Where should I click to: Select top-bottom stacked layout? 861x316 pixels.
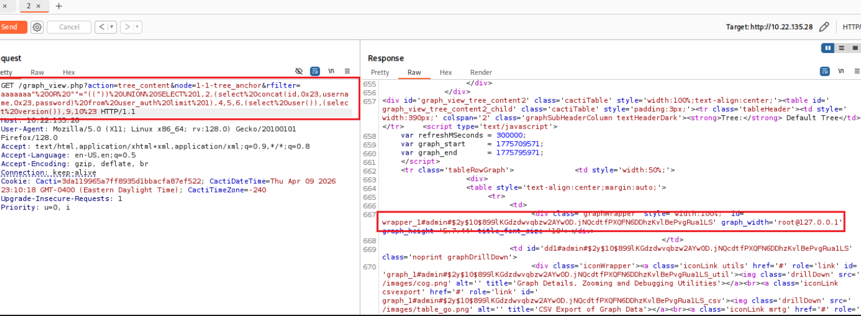tap(842, 47)
